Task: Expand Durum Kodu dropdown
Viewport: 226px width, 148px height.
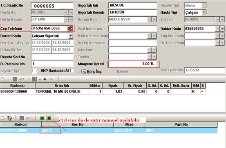Action: coord(71,35)
